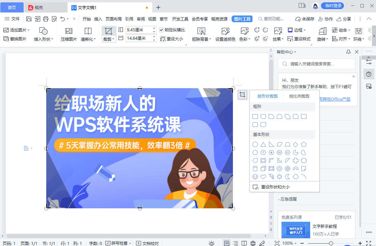Select the rounded rectangle crop shape
The width and height of the screenshot is (376, 246).
tap(263, 116)
